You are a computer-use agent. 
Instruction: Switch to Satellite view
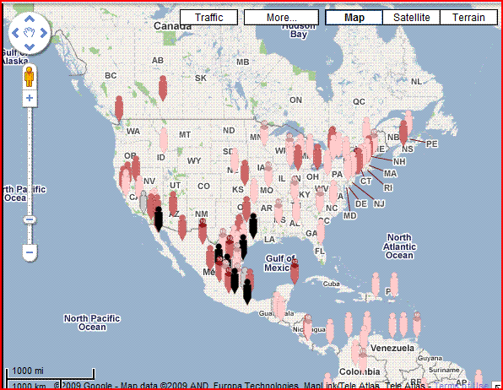coord(412,18)
